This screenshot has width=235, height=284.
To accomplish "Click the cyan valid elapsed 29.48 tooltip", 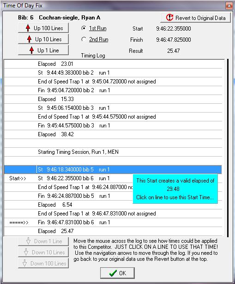I will tap(175, 189).
